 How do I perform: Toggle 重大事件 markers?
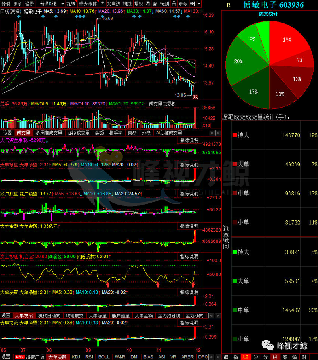coord(88,4)
